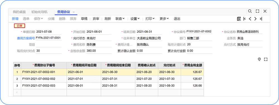Close the 费用协议 tab
Screen dimensions: 279x105
point(74,12)
